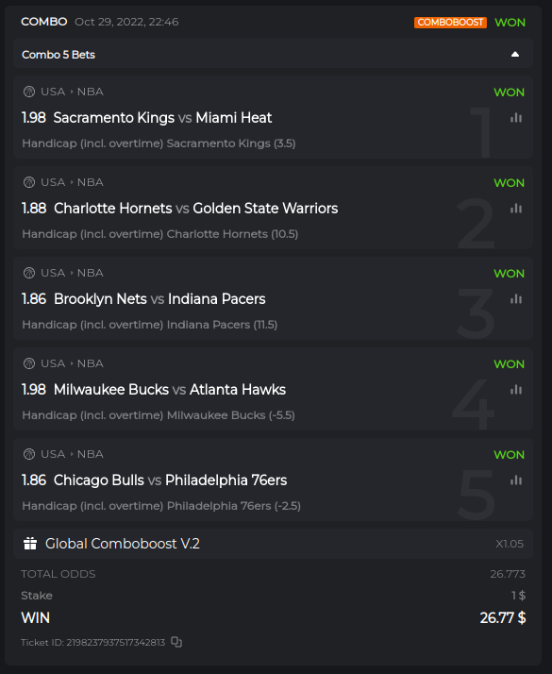
Task: Click the Ticket ID number text
Action: coord(115,642)
